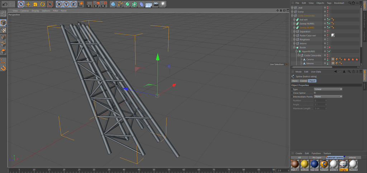Open Render Settings clapperboard with gear

104,4
